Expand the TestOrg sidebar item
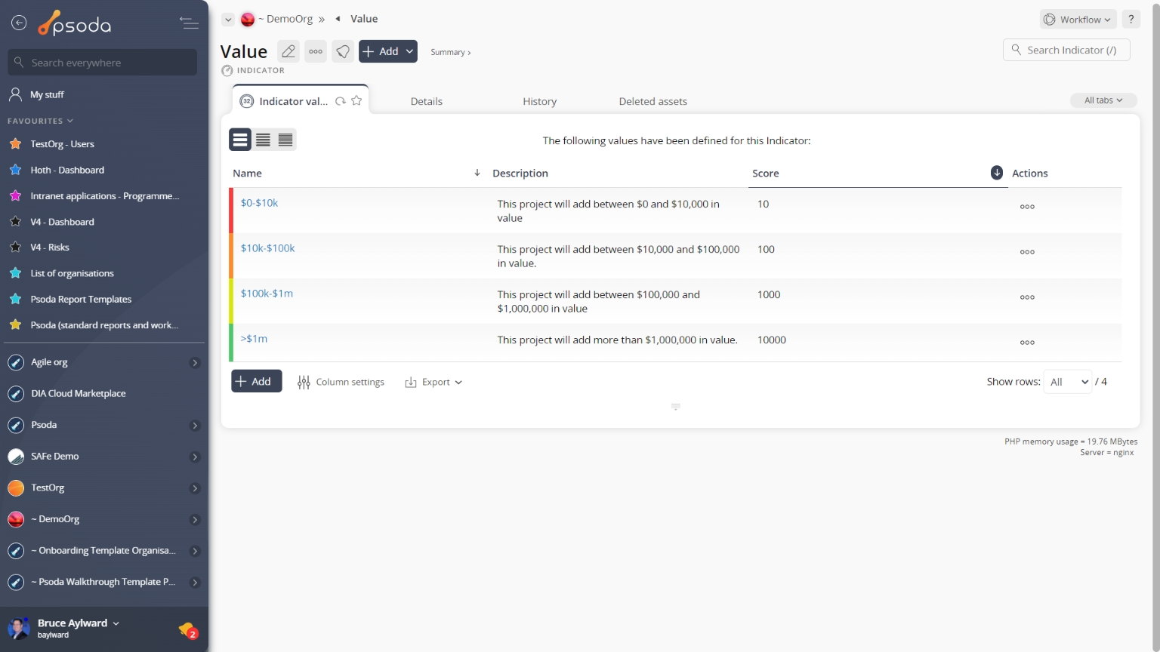 point(195,488)
